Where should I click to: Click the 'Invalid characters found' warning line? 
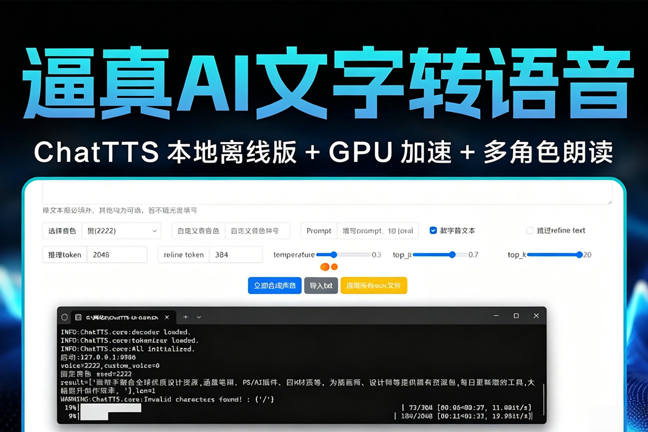167,399
